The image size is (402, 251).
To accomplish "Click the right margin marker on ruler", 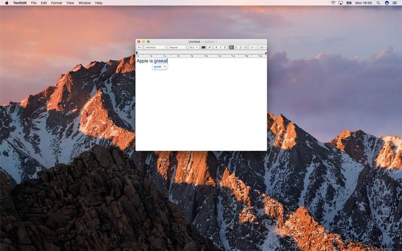I will (266, 53).
